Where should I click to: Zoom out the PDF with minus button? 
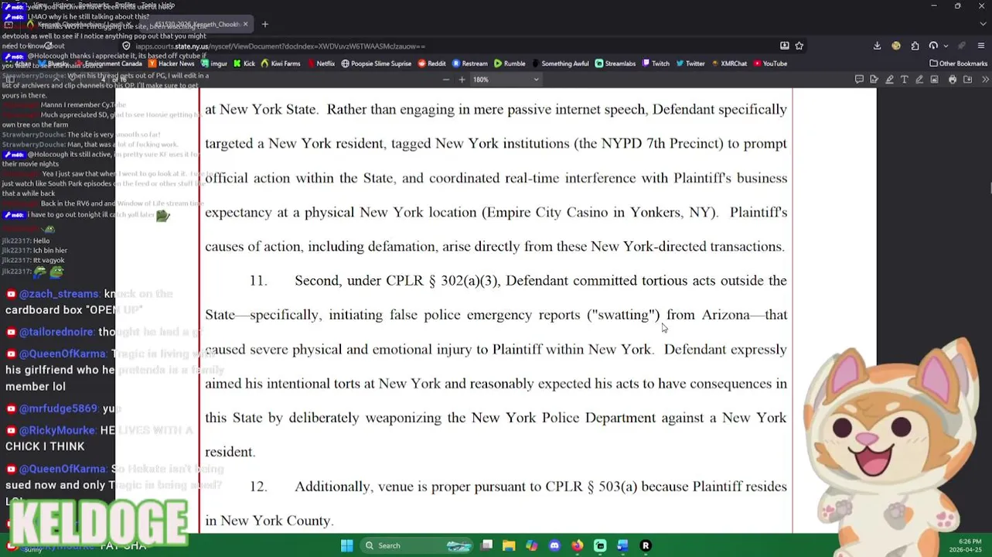(445, 80)
